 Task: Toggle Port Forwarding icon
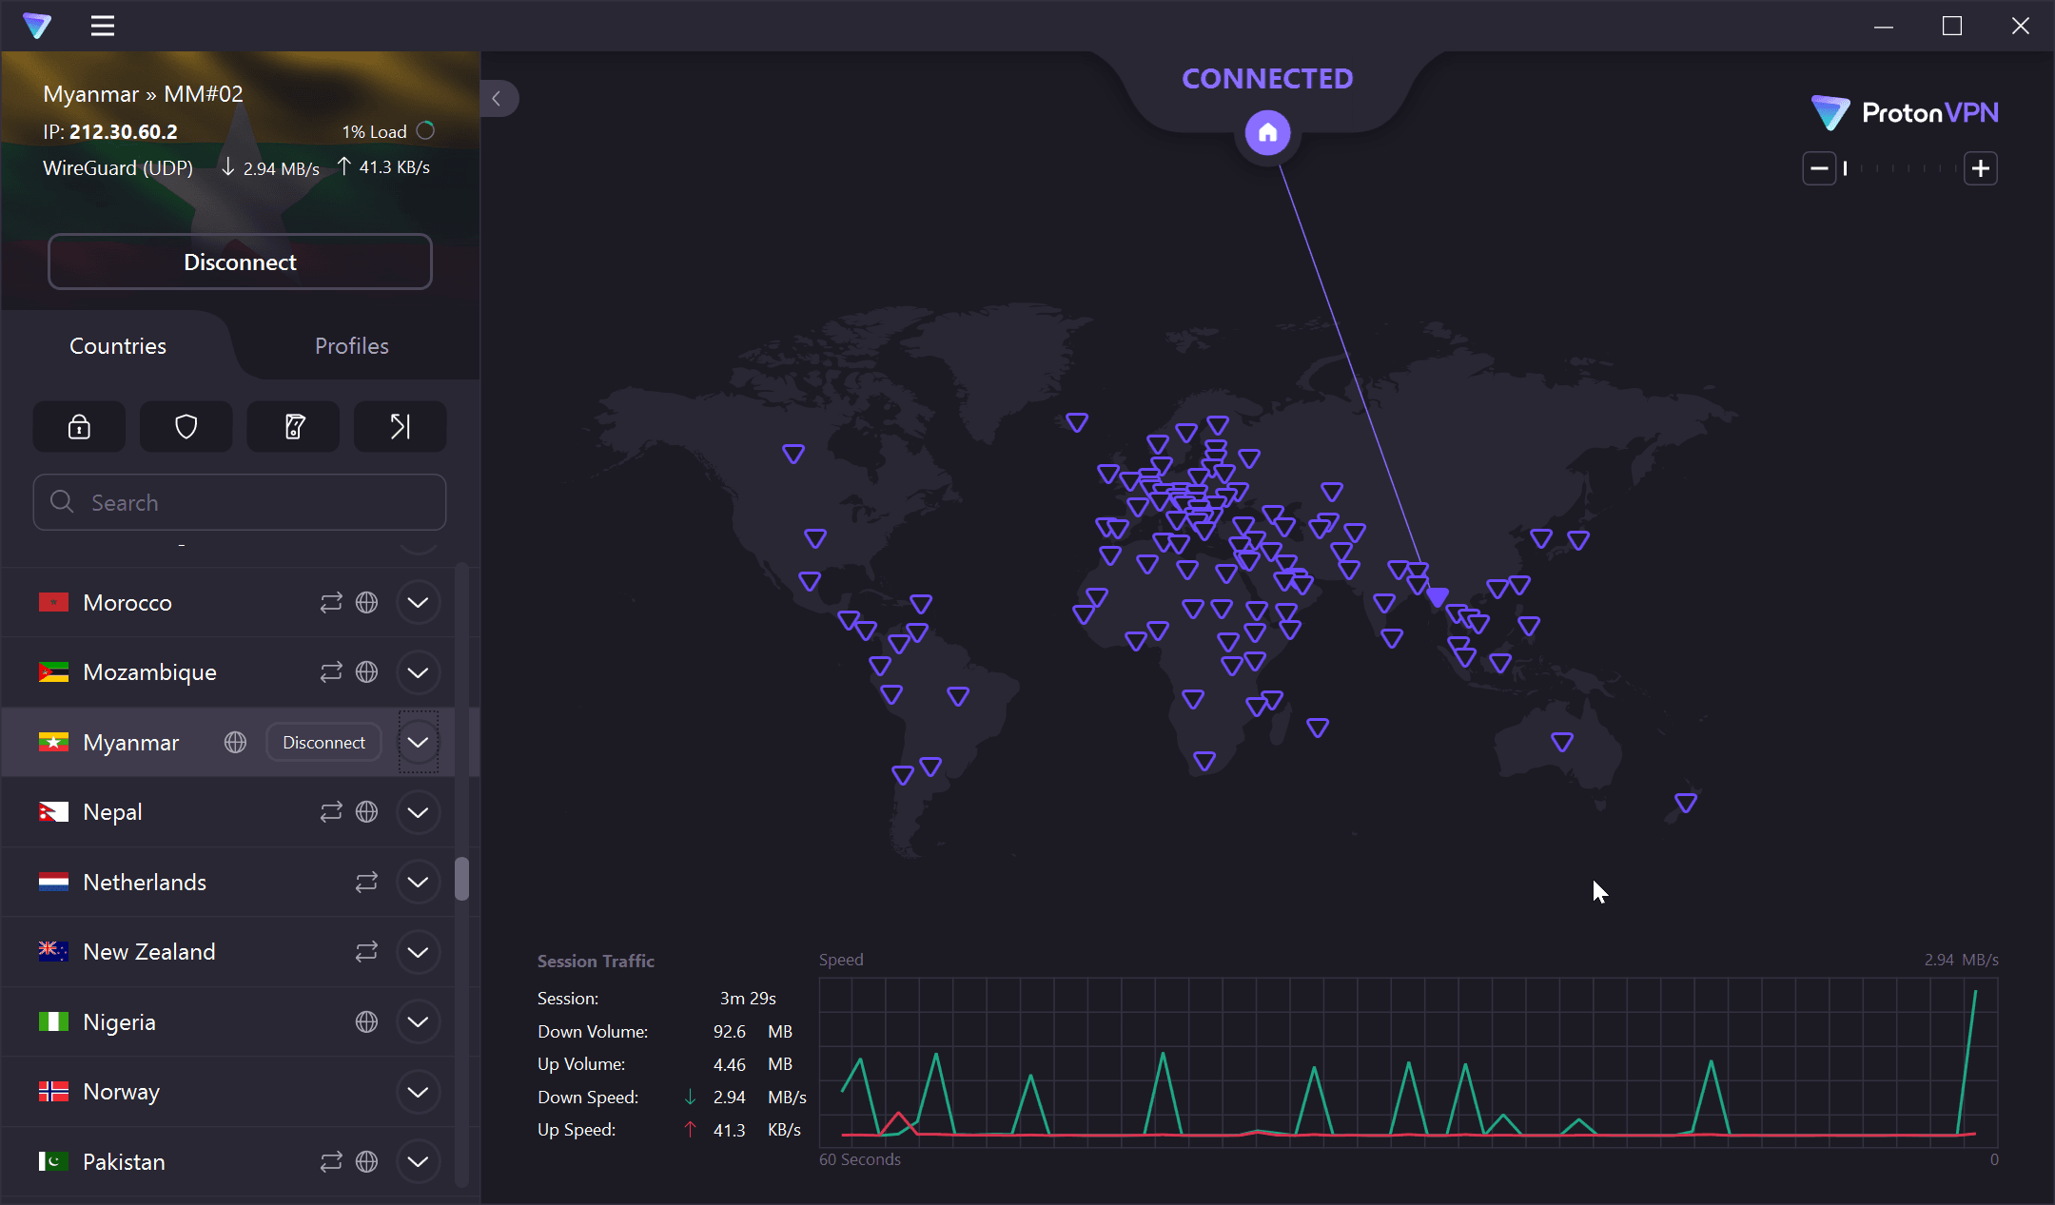coord(400,427)
